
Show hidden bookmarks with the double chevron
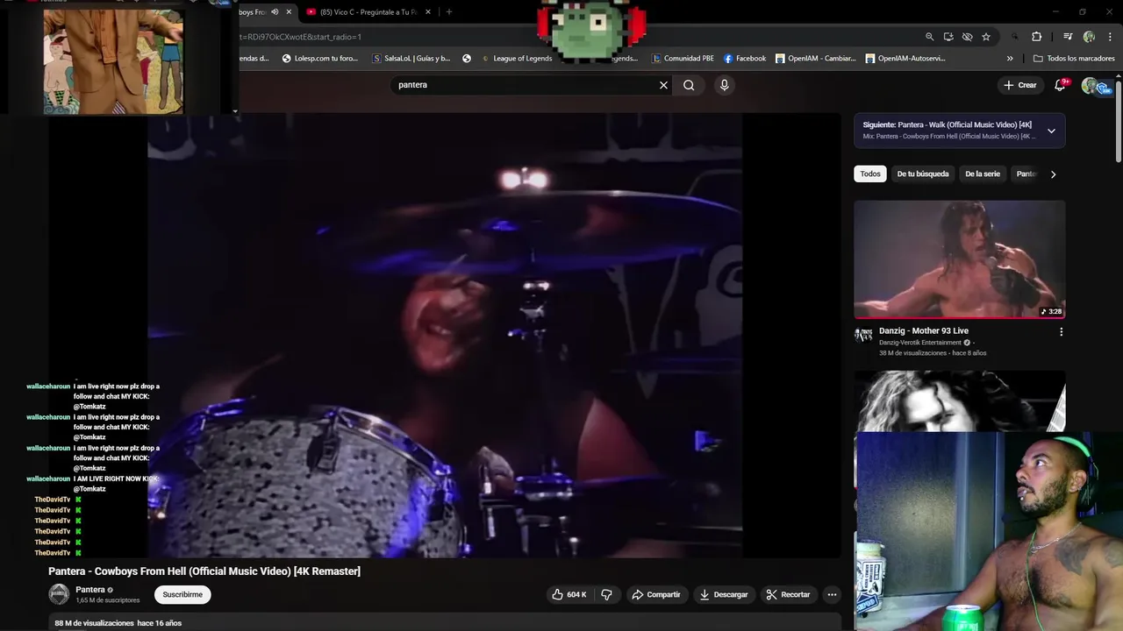[1010, 59]
